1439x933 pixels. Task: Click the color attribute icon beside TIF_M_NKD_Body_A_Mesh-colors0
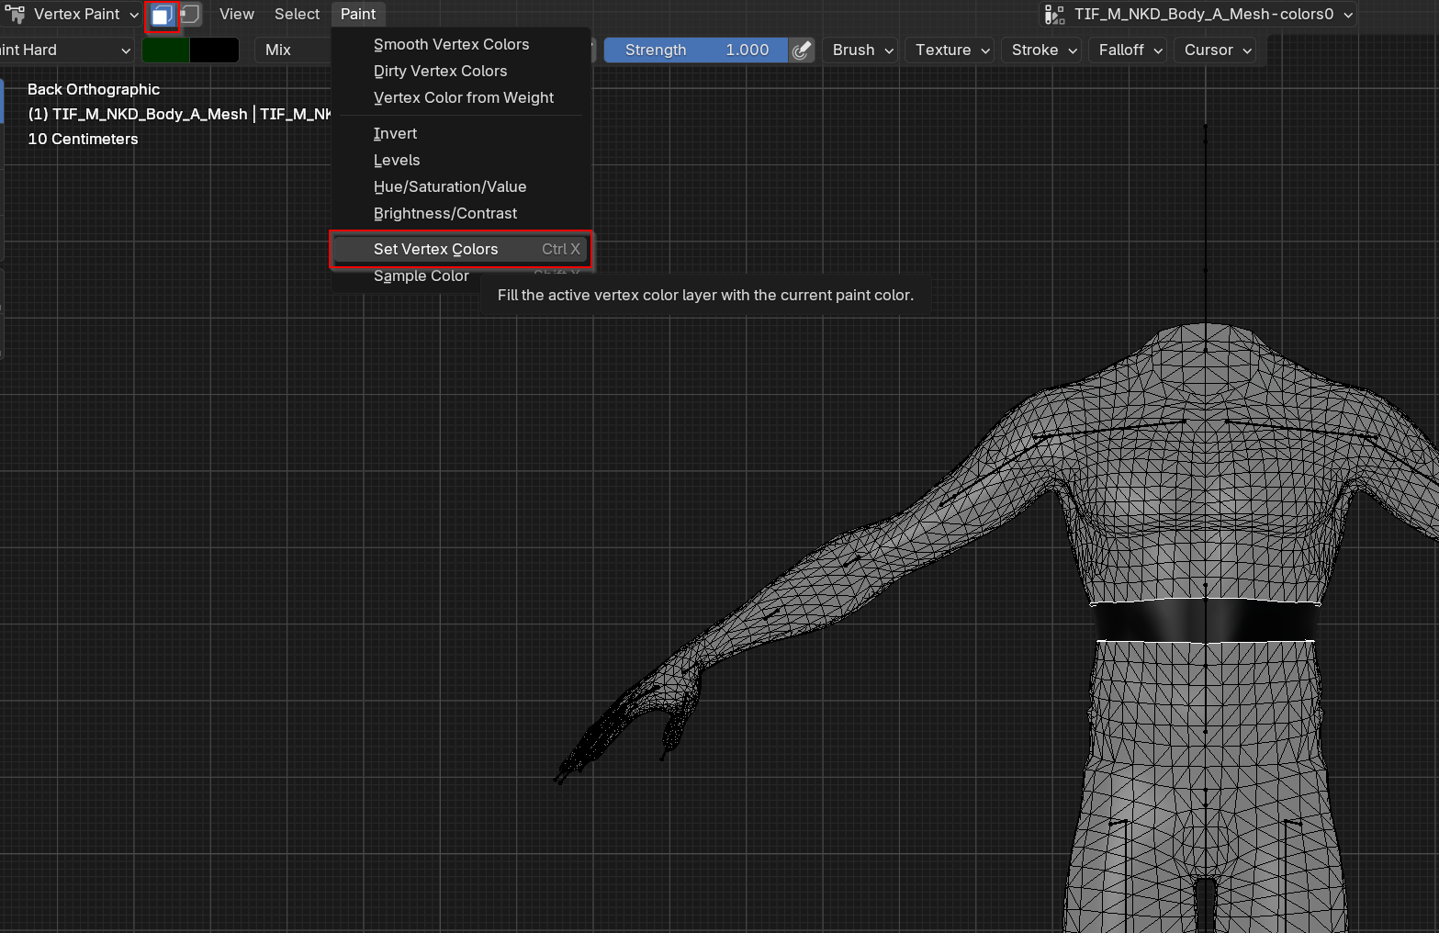(1054, 15)
